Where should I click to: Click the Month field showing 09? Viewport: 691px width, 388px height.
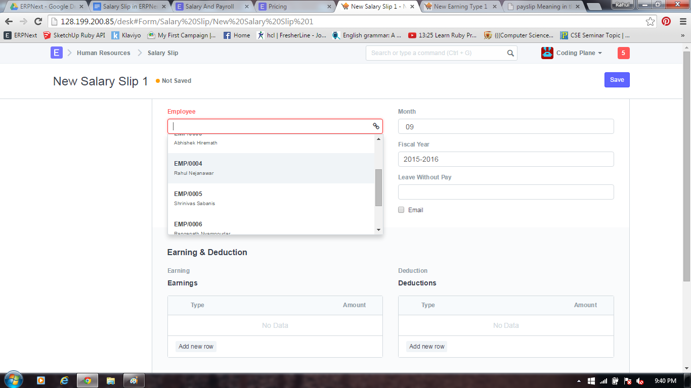coord(506,126)
